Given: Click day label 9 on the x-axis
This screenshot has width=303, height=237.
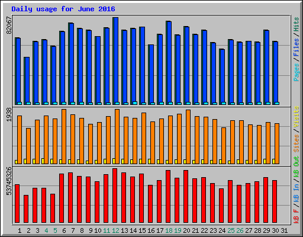Looking at the screenshot, I should click(x=91, y=230).
